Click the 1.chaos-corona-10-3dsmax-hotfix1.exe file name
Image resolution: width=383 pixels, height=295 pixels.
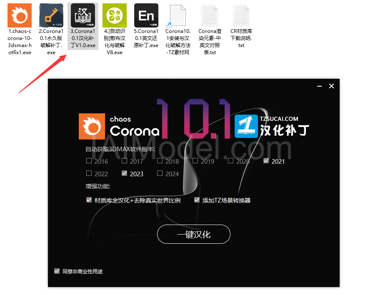pyautogui.click(x=20, y=42)
